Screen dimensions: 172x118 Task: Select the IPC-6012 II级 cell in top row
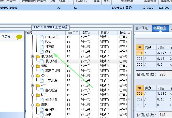127,8
